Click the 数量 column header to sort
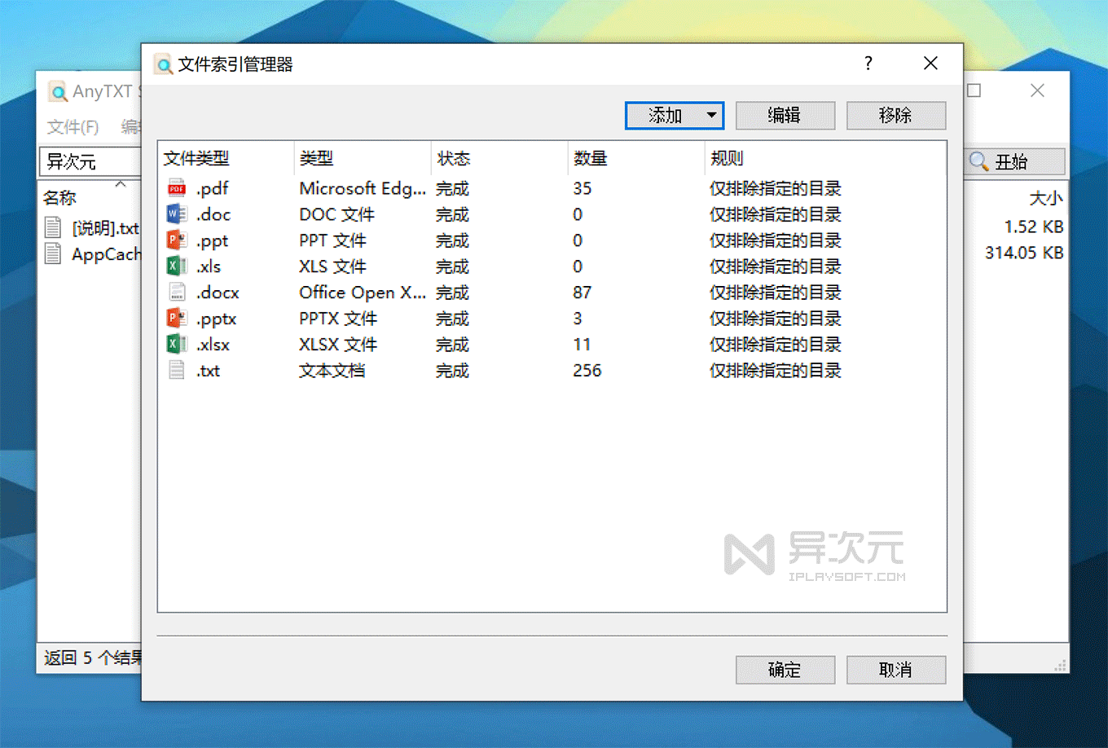 coord(591,158)
